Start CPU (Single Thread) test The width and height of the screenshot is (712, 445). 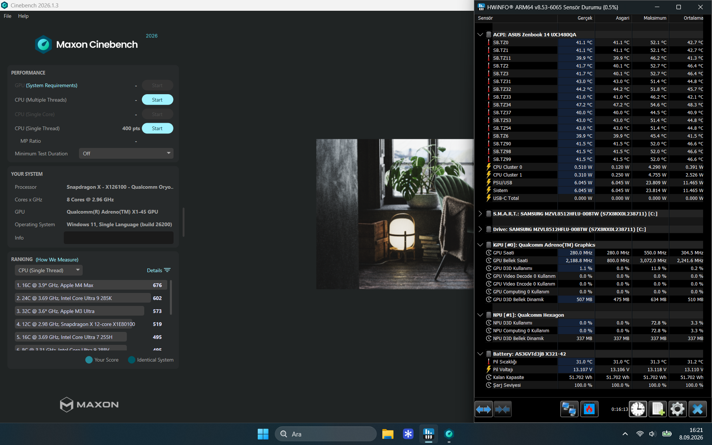coord(157,128)
